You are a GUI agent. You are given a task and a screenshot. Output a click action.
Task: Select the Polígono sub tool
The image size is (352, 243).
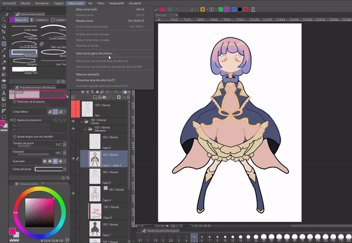(24, 62)
